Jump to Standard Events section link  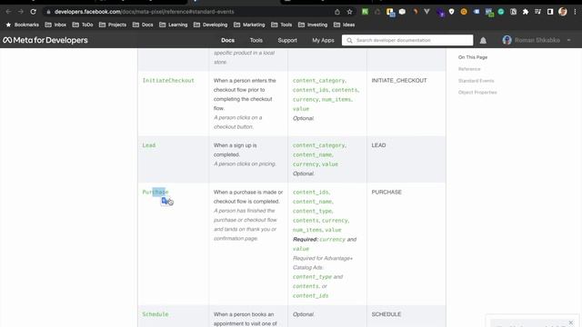[477, 81]
